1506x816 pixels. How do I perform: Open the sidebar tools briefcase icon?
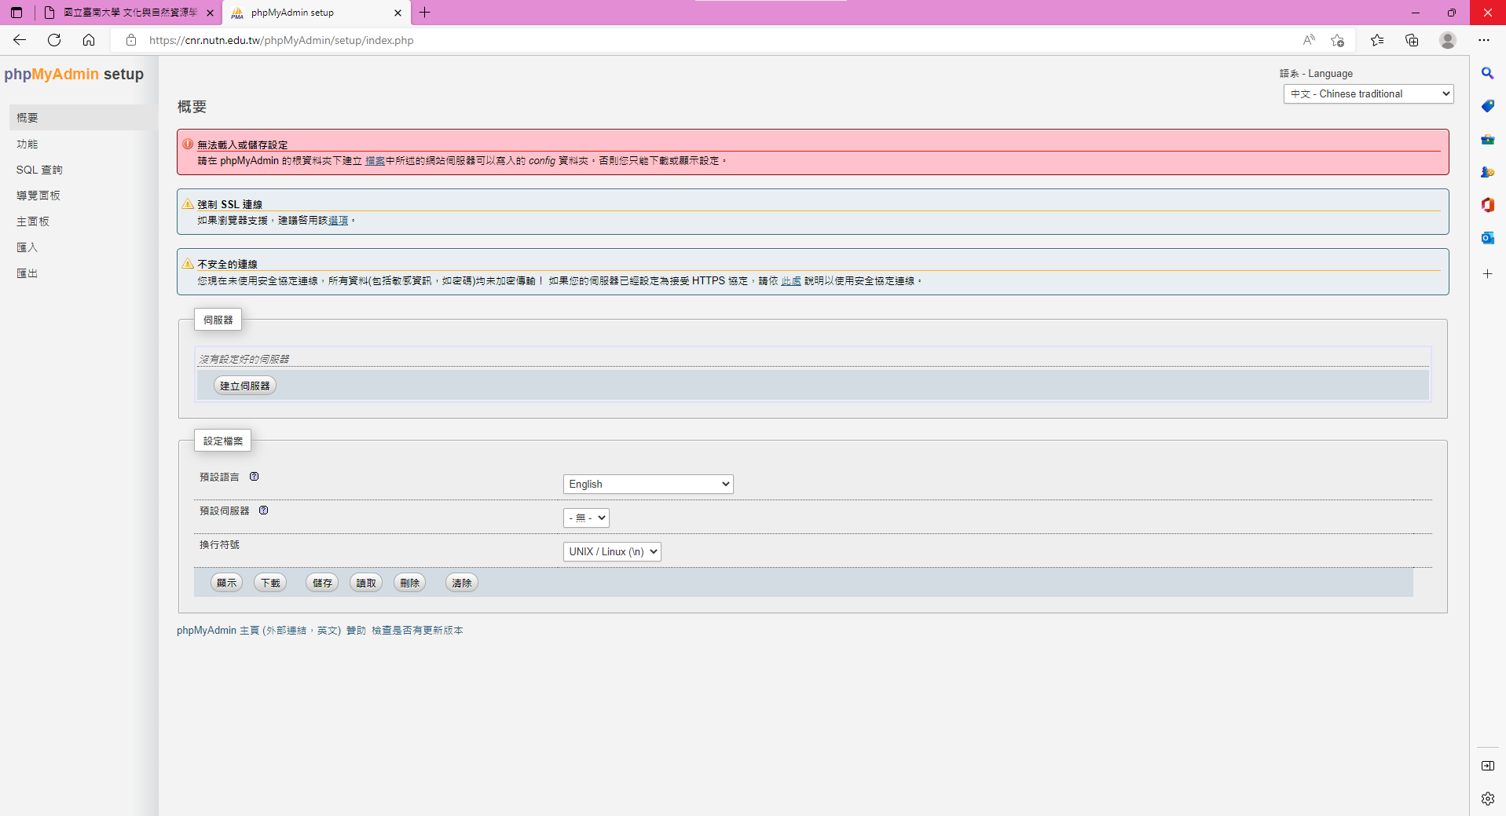pos(1488,140)
